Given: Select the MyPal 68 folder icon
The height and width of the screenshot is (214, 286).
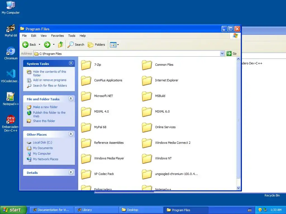Looking at the screenshot, I should (86, 127).
